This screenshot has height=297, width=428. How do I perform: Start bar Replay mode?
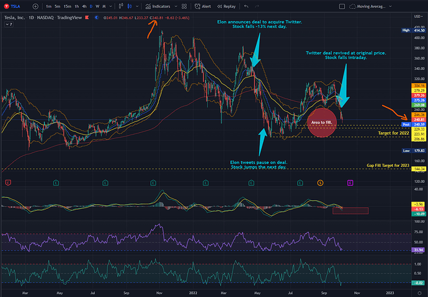(226, 6)
